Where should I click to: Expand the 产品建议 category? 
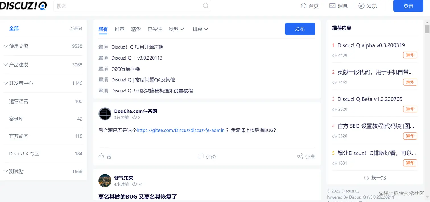point(6,65)
